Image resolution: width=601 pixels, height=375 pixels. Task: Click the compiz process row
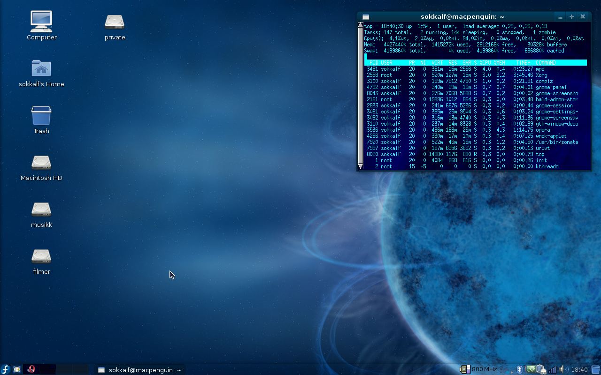point(476,81)
